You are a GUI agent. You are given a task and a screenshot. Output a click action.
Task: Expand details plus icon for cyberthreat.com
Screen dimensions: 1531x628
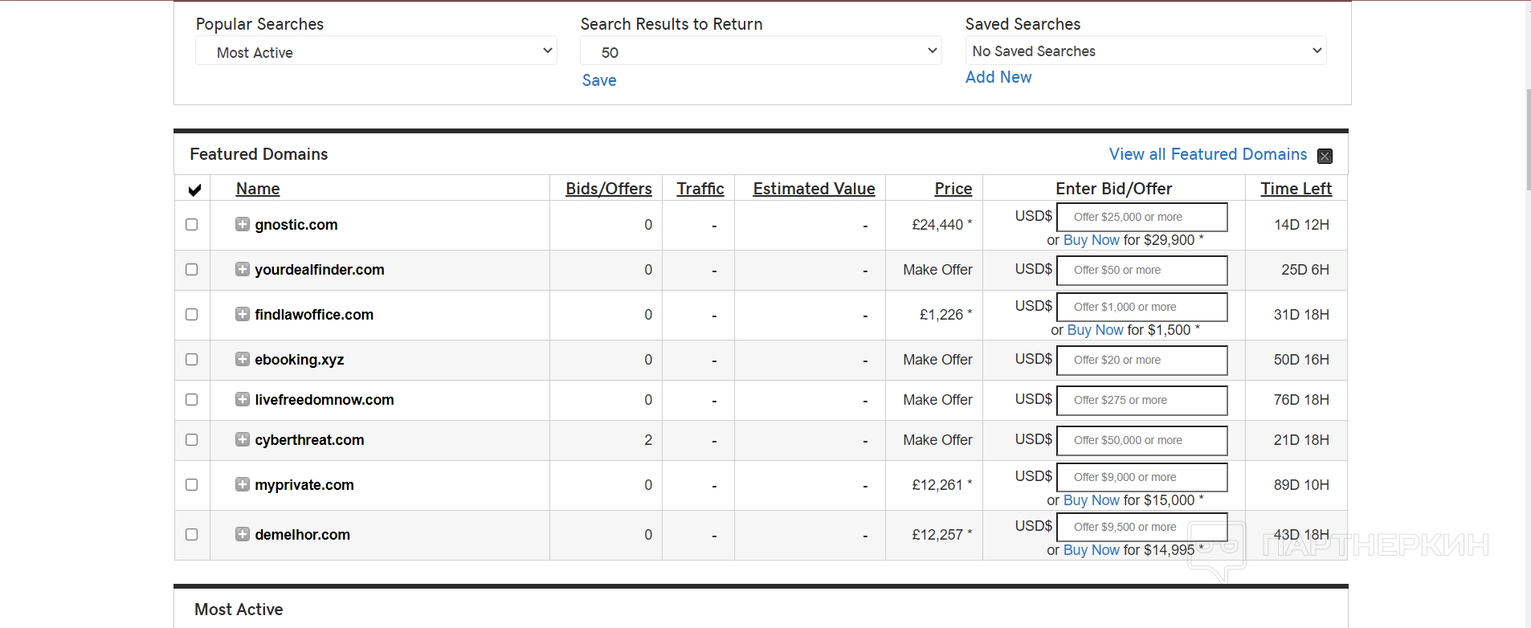tap(243, 439)
